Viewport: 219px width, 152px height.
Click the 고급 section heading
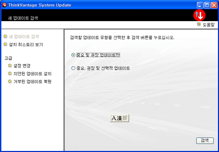click(8, 58)
